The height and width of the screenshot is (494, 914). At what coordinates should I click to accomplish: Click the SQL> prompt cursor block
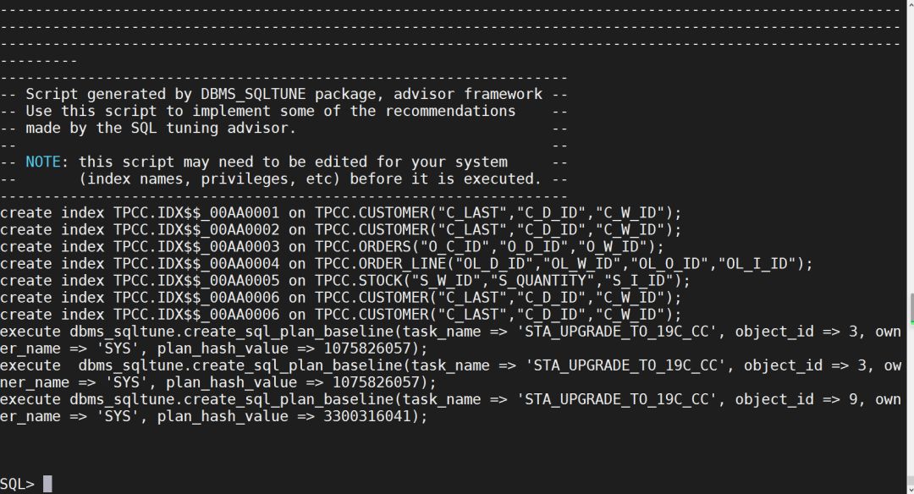pyautogui.click(x=47, y=484)
